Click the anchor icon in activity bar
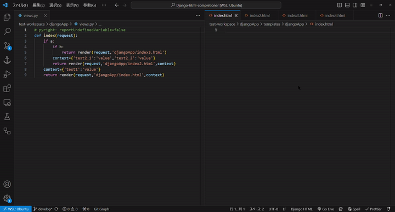The image size is (395, 212). [x=7, y=60]
